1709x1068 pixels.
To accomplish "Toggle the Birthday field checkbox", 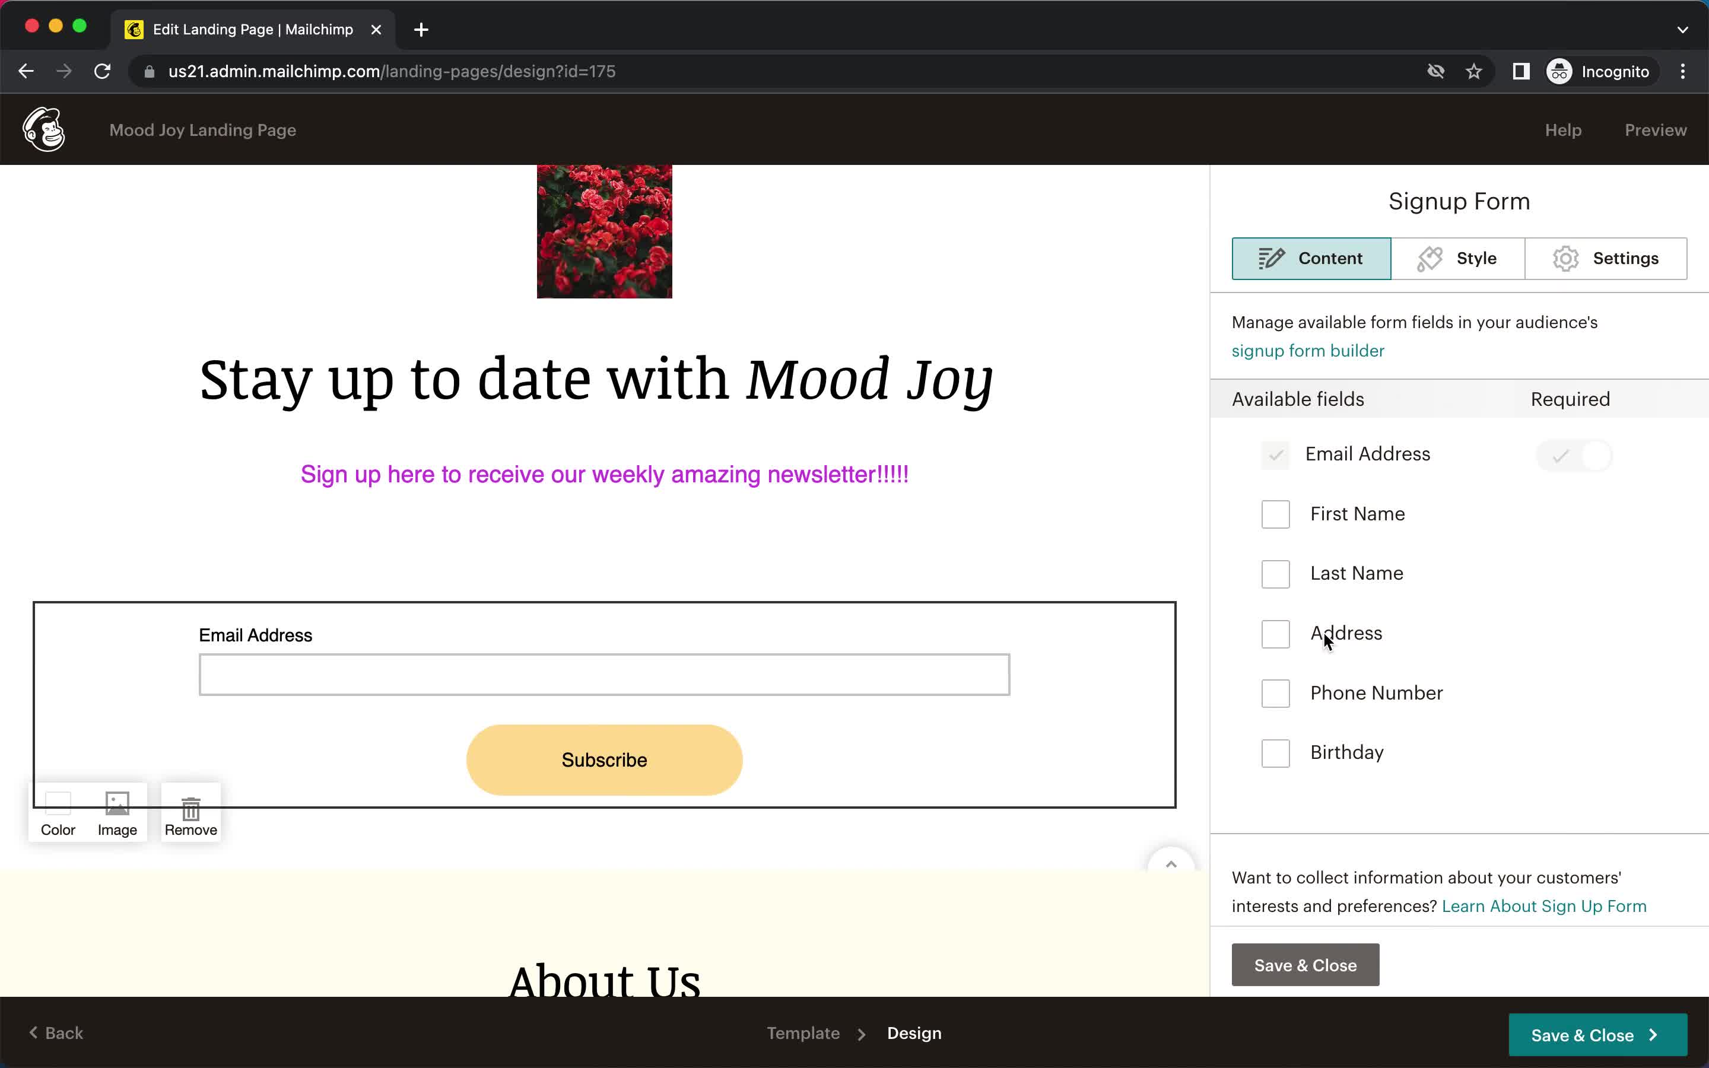I will click(x=1275, y=752).
